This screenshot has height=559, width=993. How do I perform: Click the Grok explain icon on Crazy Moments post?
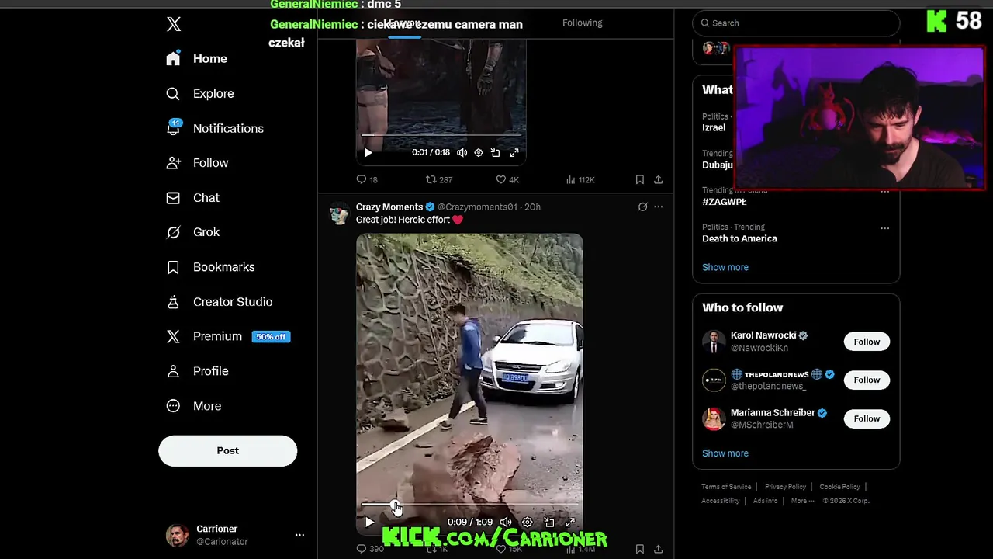(x=642, y=207)
